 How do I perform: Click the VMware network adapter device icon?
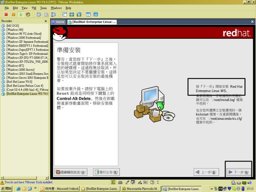pos(244,183)
